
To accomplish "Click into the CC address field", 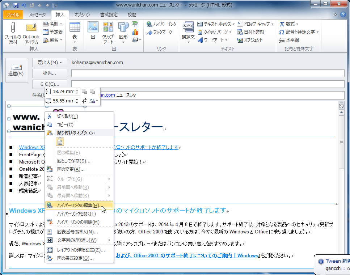I will pyautogui.click(x=208, y=84).
